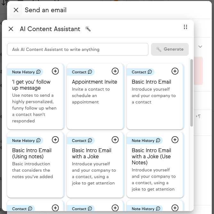Close the AI Content Assistant panel
The height and width of the screenshot is (214, 214).
click(11, 29)
